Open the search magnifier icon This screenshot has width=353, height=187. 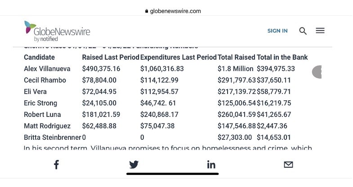coord(303,31)
